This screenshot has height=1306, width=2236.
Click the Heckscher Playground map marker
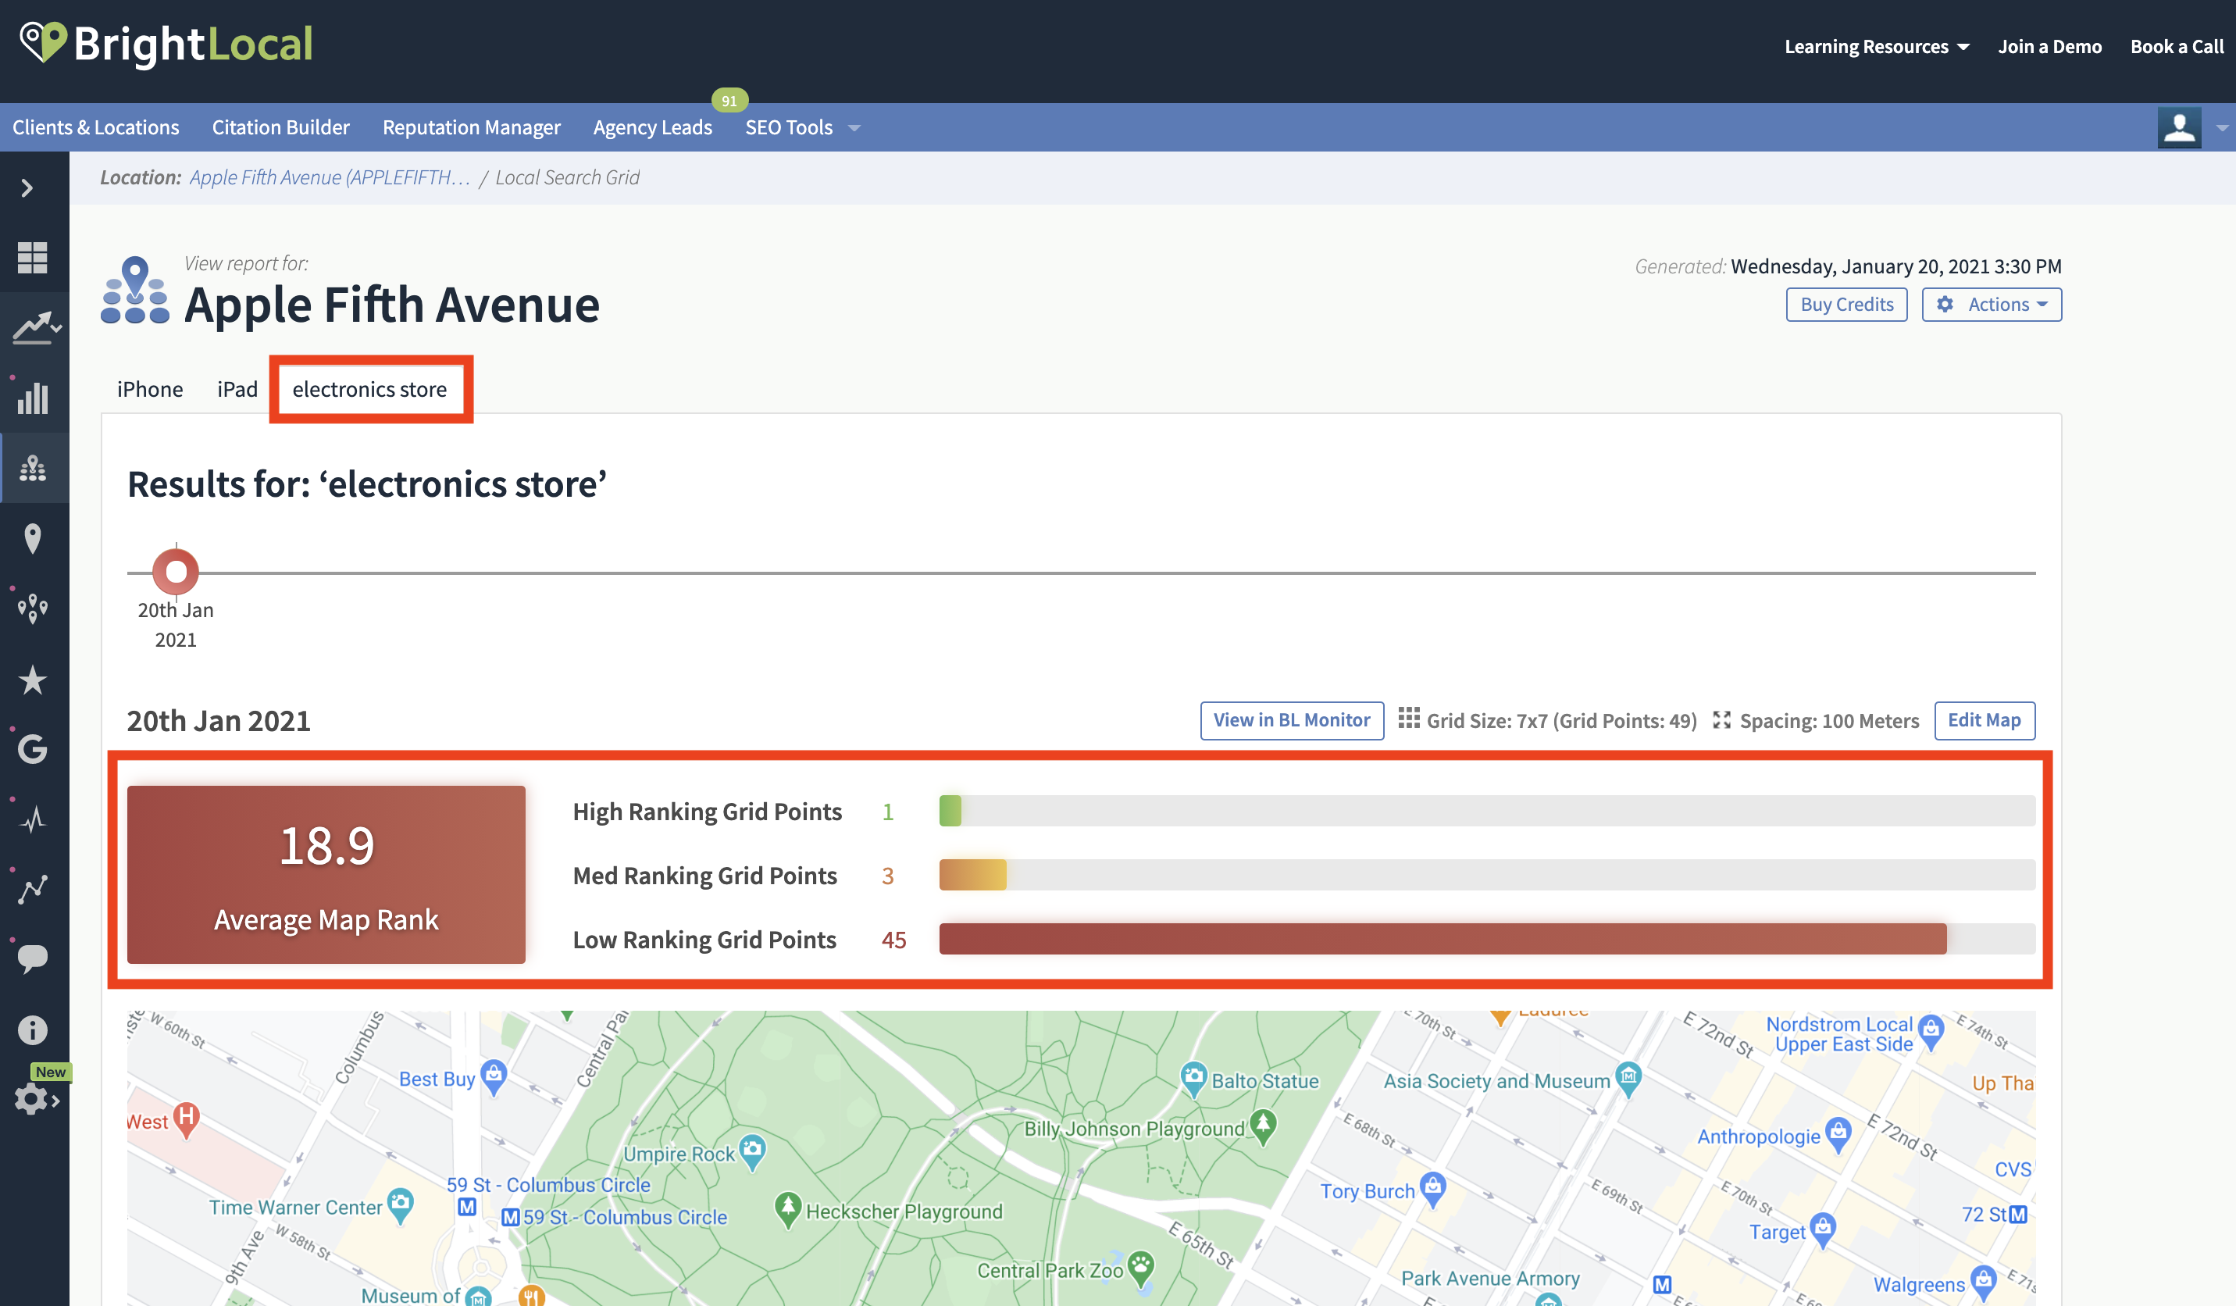click(787, 1209)
